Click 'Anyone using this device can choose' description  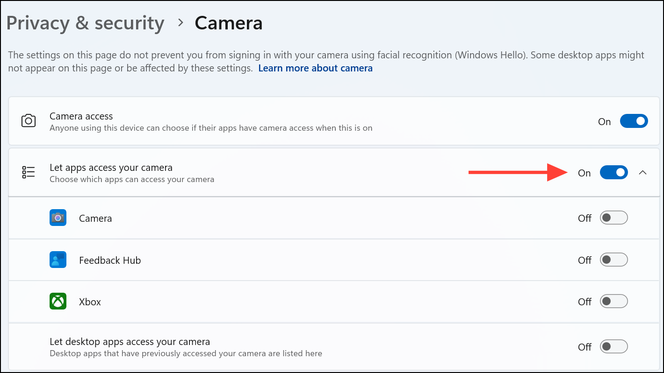click(x=211, y=128)
